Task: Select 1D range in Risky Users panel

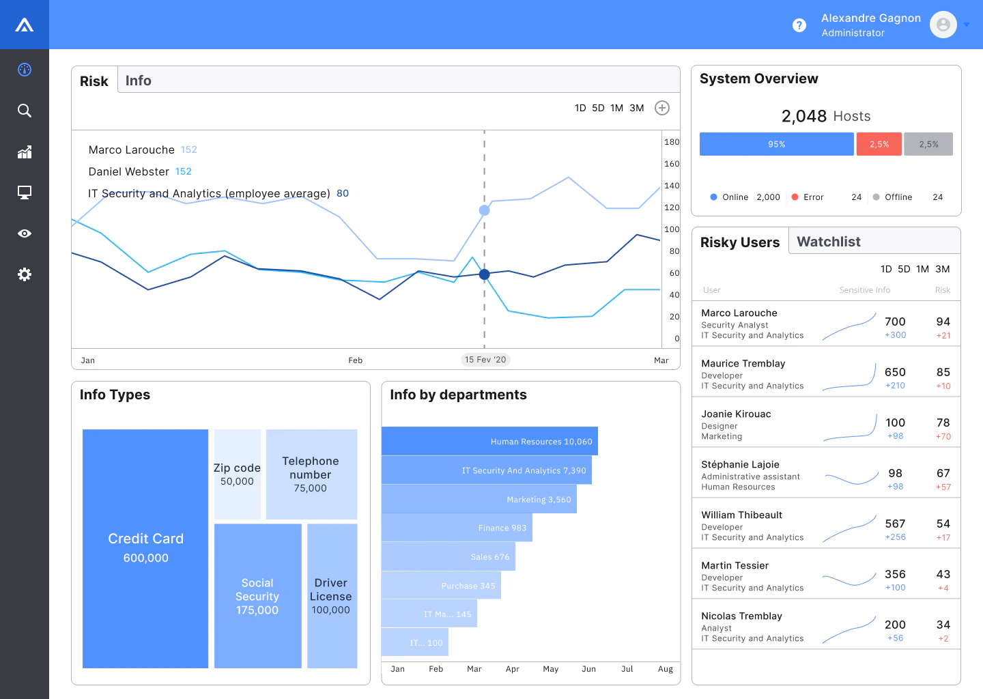Action: pyautogui.click(x=886, y=269)
